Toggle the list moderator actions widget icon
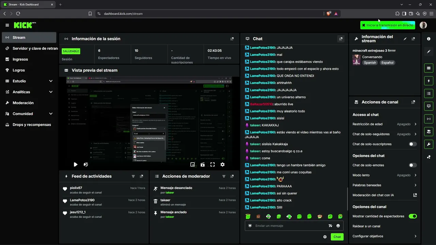The width and height of the screenshot is (436, 245). click(x=429, y=94)
